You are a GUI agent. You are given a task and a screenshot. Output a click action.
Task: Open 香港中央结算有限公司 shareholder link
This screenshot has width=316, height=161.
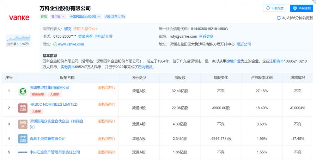[x=48, y=139]
